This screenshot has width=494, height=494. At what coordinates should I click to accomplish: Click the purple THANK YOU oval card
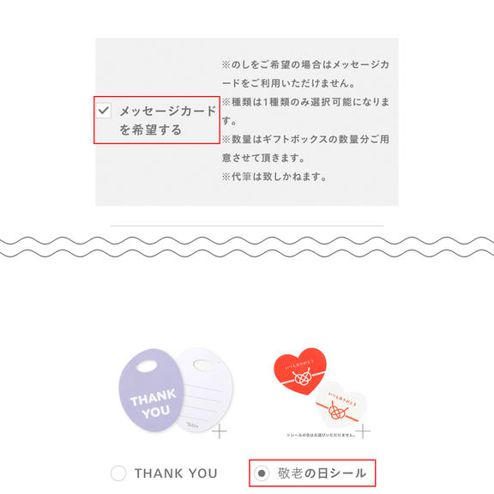point(151,390)
